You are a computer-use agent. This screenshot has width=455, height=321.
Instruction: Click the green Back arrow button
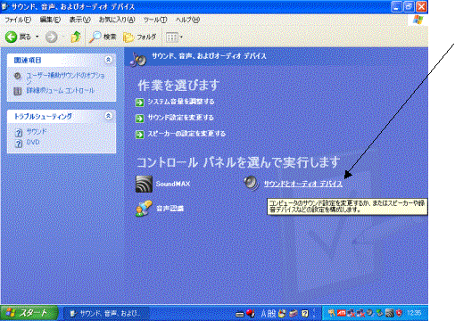point(12,37)
